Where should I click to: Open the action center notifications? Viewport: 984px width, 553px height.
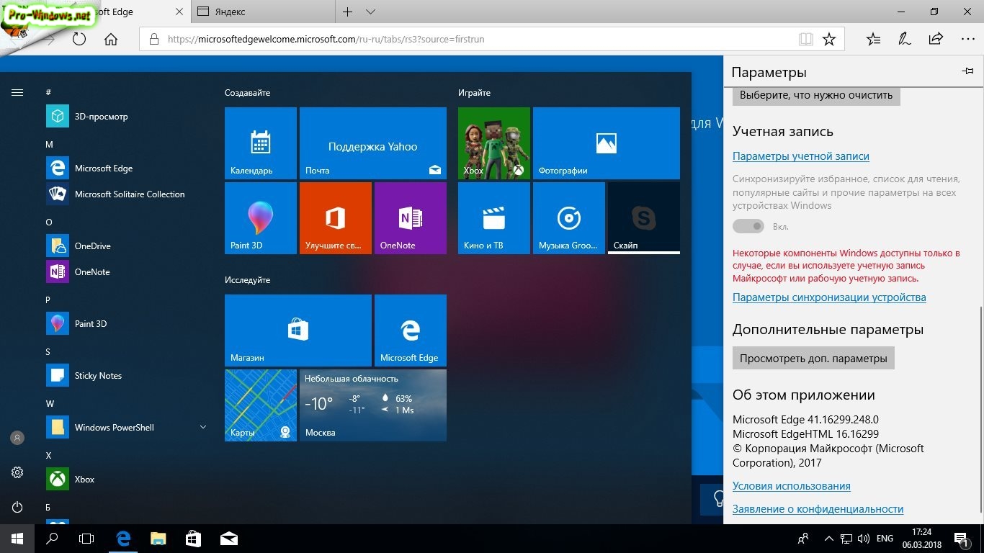[x=962, y=539]
